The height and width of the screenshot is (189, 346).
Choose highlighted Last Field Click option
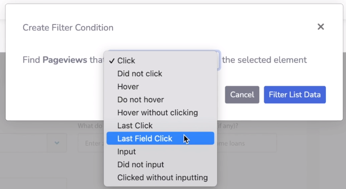[x=160, y=138]
